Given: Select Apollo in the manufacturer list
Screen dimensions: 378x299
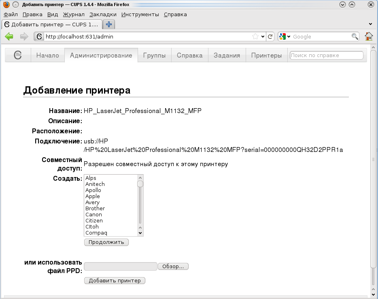Looking at the screenshot, I should point(111,190).
